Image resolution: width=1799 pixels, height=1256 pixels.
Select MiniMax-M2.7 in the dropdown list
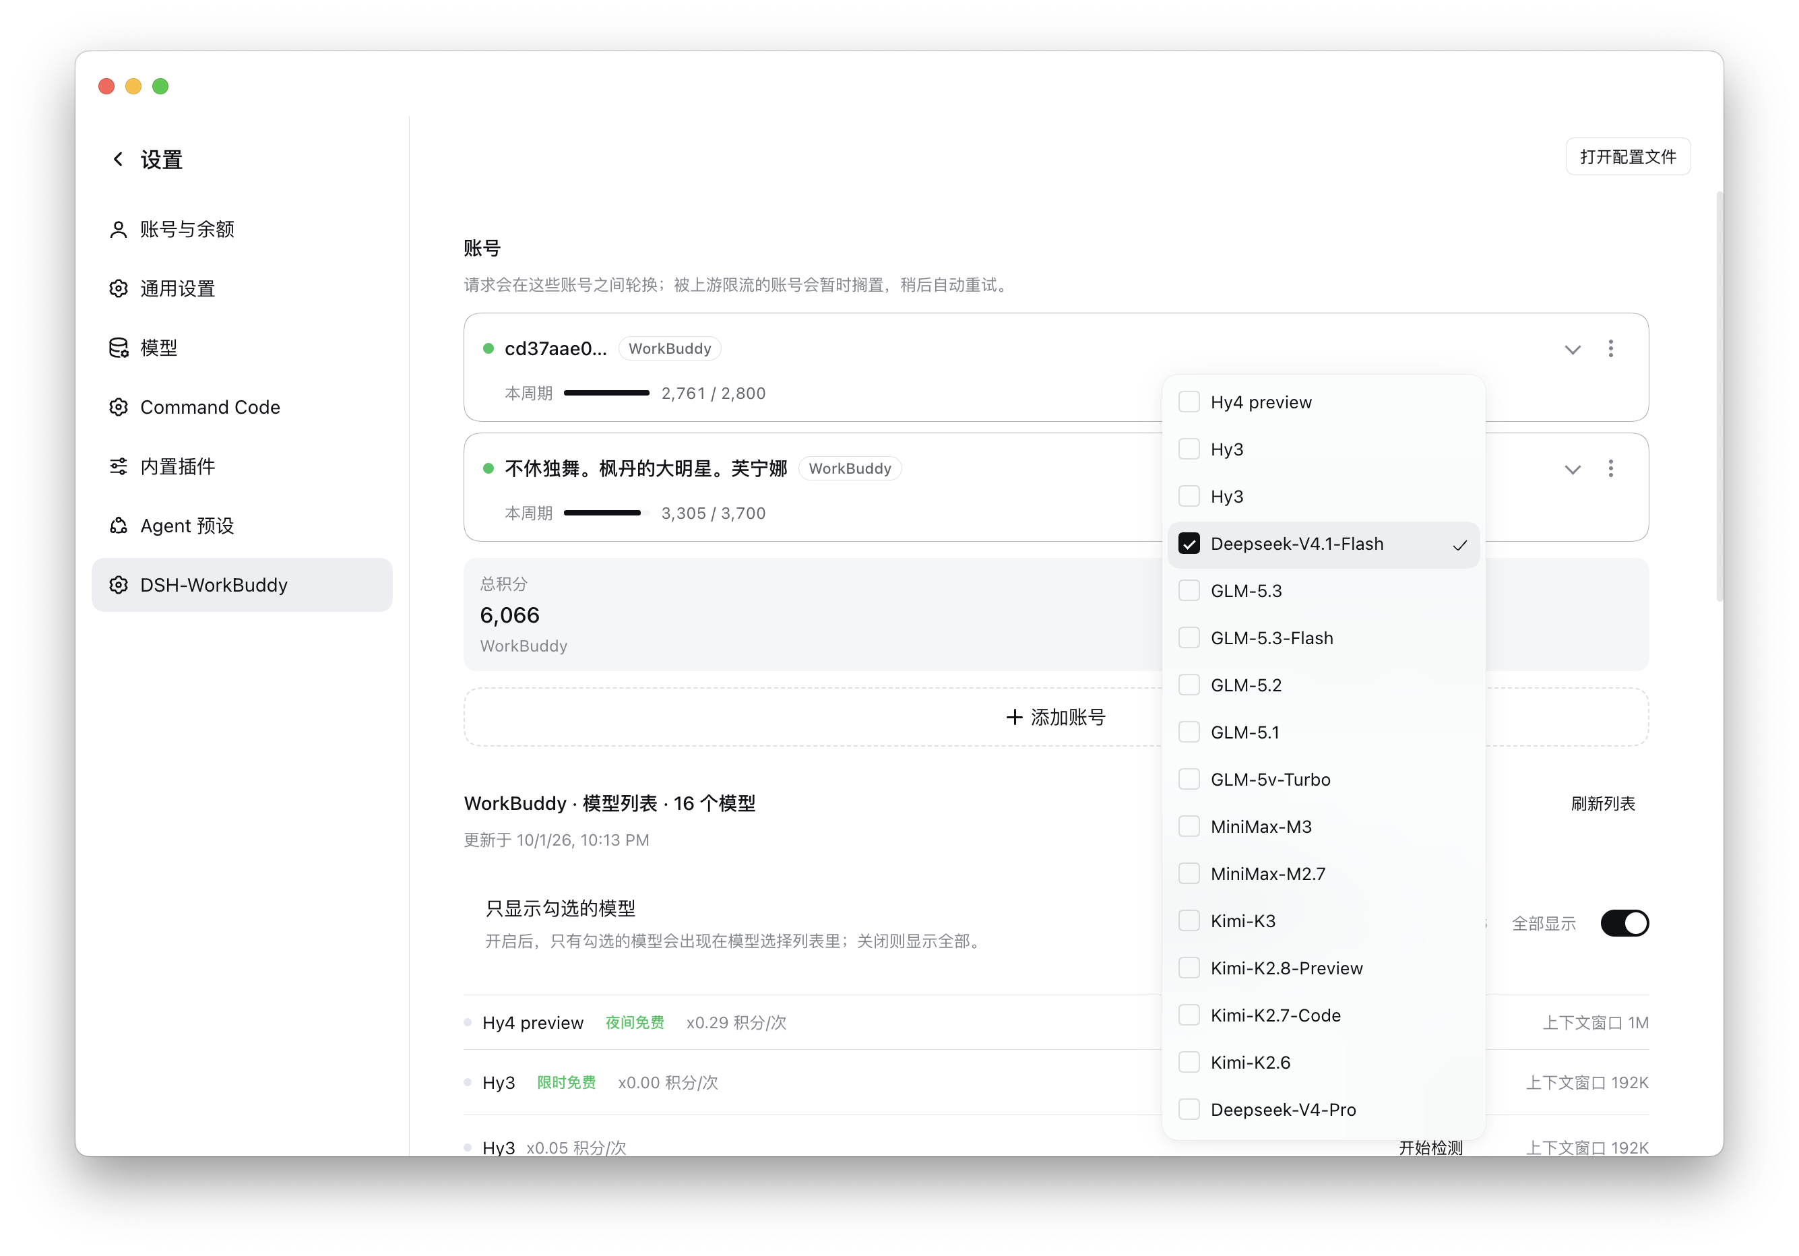click(1323, 874)
